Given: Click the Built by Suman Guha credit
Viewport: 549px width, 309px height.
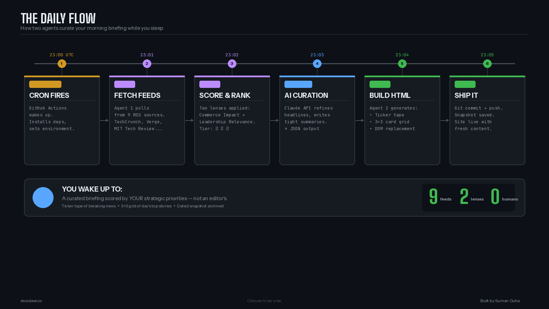Looking at the screenshot, I should tap(500, 301).
